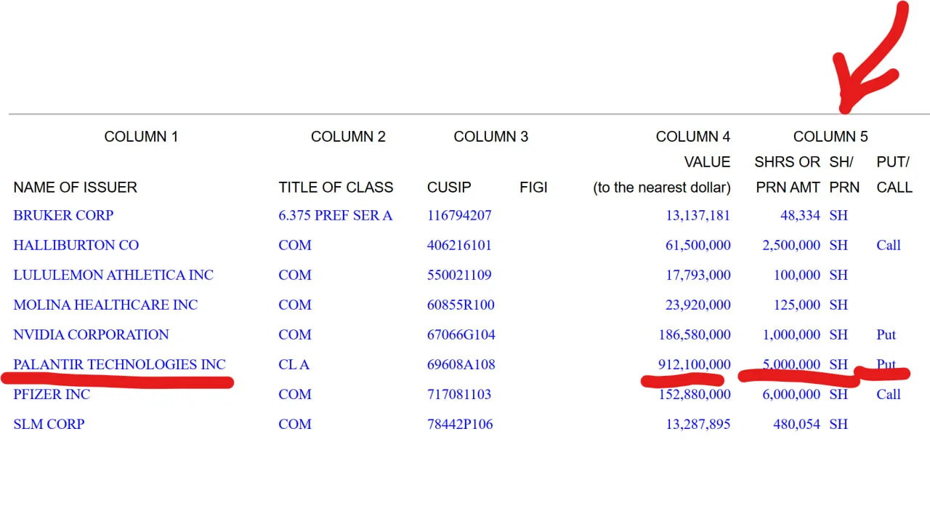Open MOLINA HEALTHCARE INC entry

[x=105, y=305]
